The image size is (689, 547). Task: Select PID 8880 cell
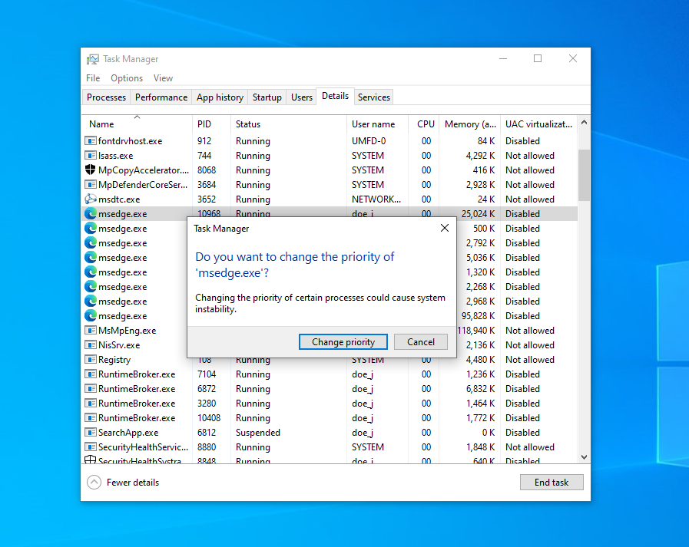[x=207, y=447]
